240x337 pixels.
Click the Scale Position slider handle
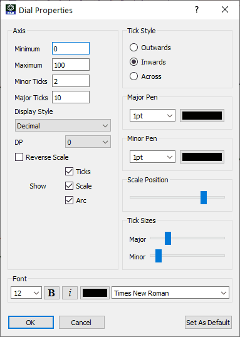tap(204, 197)
